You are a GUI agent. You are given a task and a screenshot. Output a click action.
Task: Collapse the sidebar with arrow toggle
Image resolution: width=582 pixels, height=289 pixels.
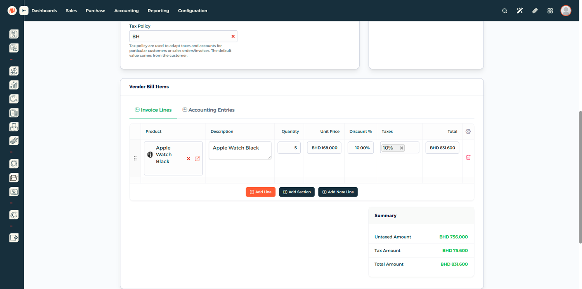tap(24, 11)
